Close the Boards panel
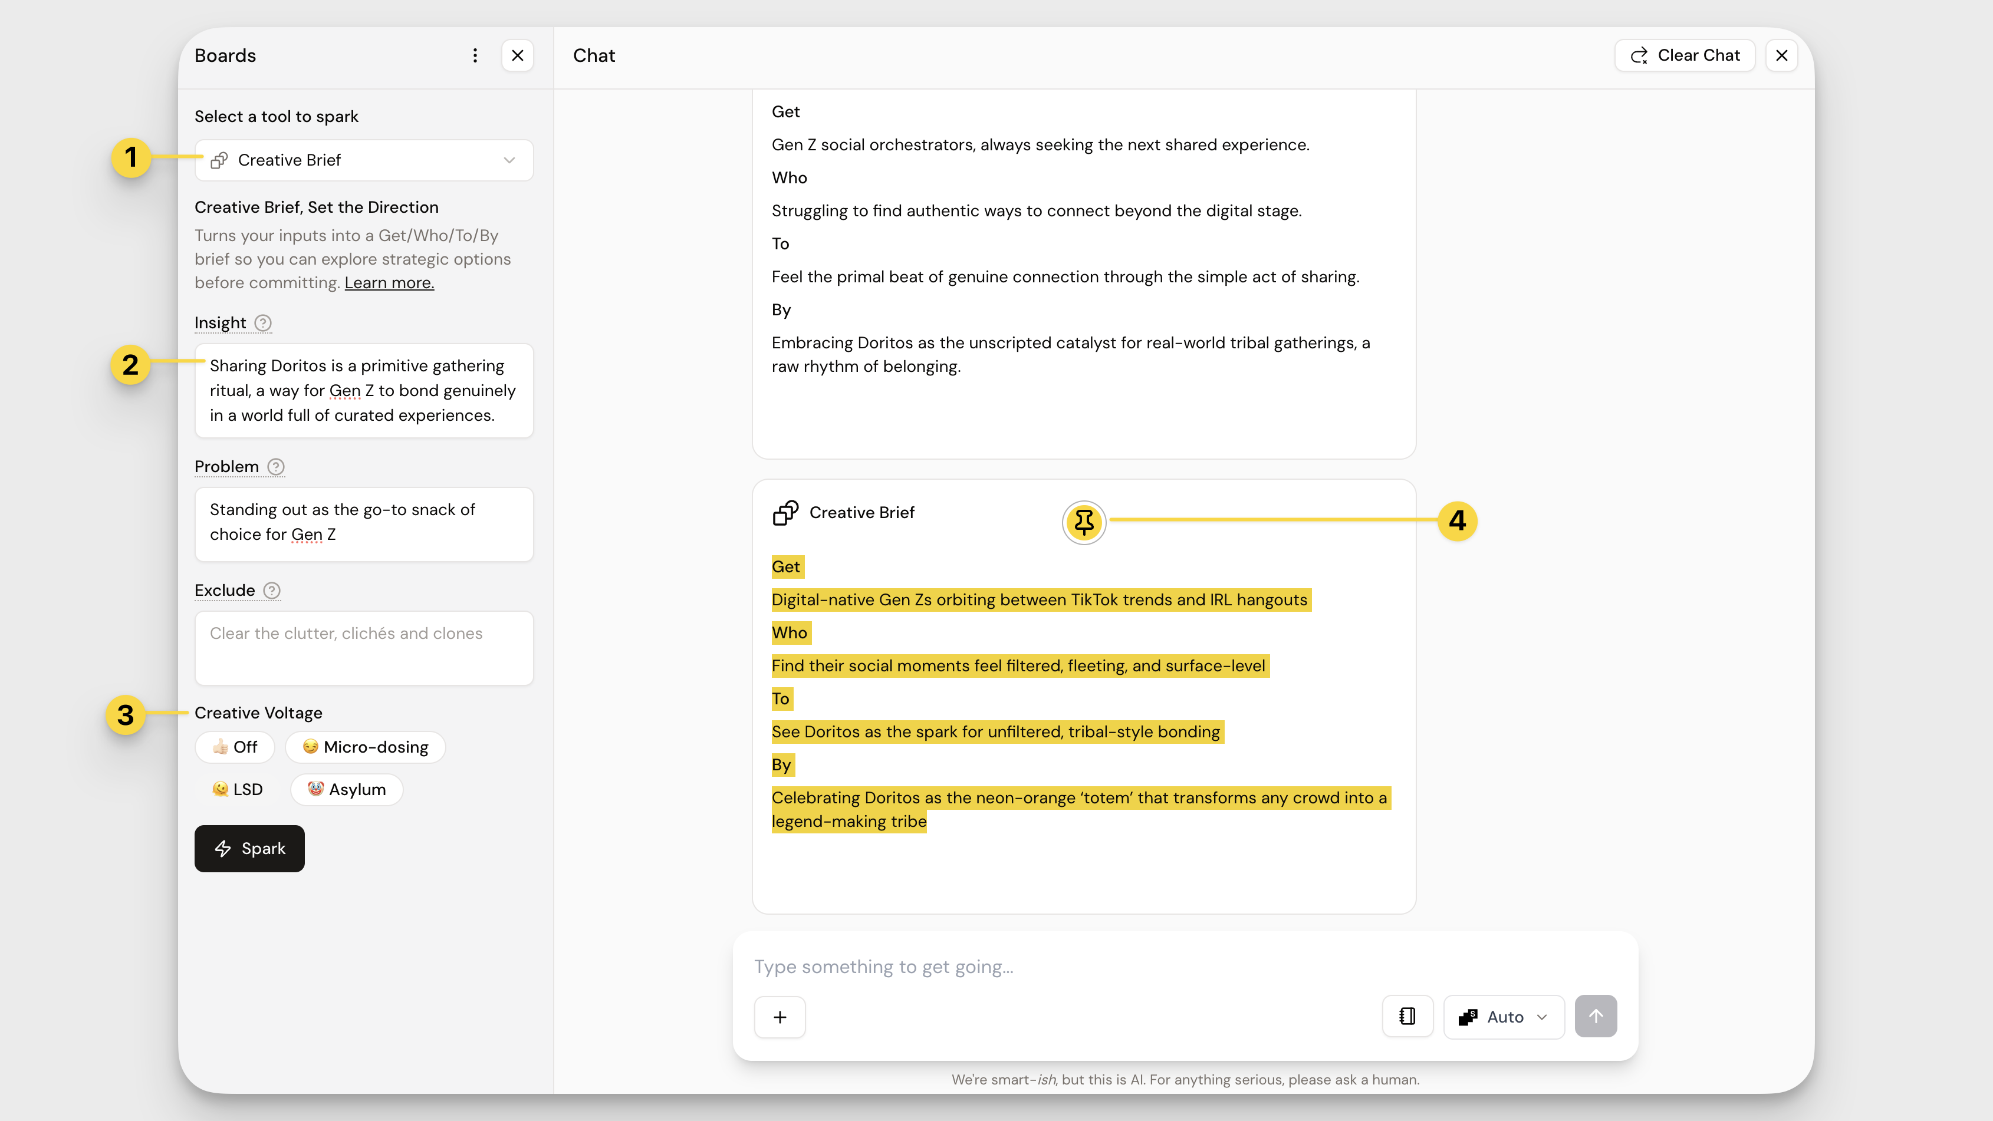The image size is (1993, 1121). point(518,55)
